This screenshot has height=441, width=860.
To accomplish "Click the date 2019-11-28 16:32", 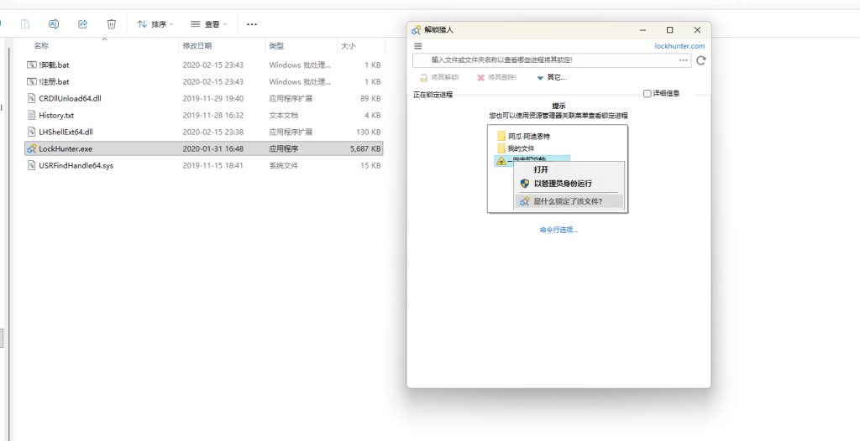I will [x=212, y=115].
